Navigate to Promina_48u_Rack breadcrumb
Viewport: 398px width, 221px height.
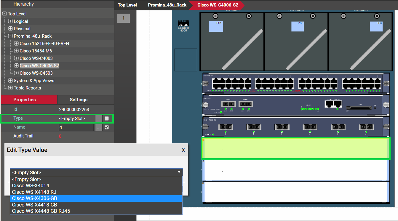point(167,5)
